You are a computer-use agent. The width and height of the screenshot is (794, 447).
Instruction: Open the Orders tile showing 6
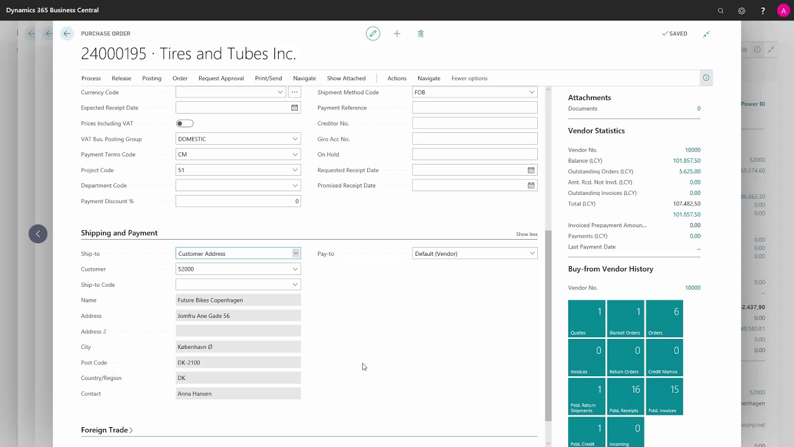664,318
